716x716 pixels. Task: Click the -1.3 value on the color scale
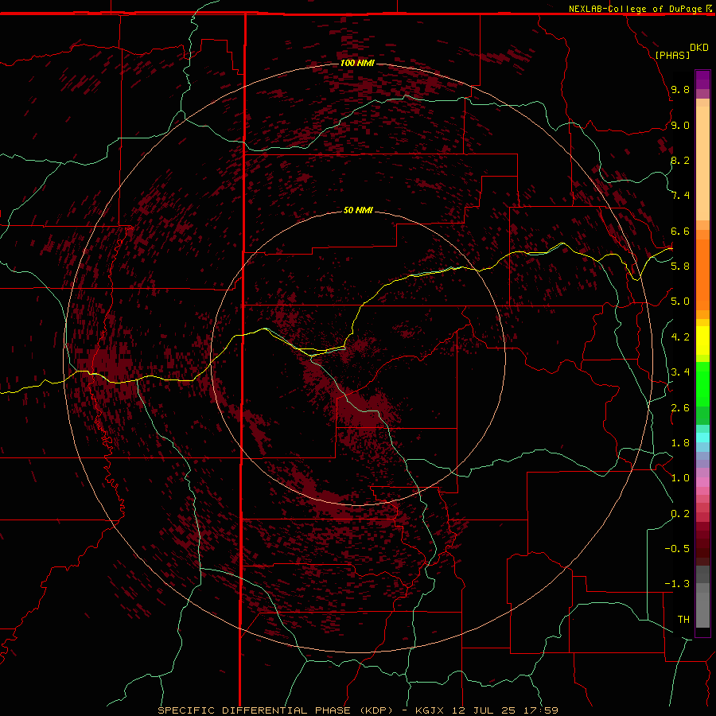(x=677, y=584)
